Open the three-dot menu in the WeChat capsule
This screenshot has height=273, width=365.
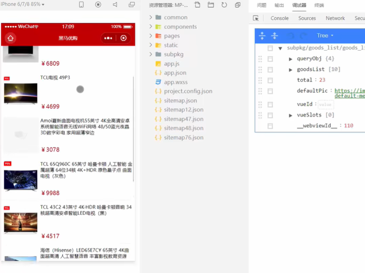coord(108,38)
